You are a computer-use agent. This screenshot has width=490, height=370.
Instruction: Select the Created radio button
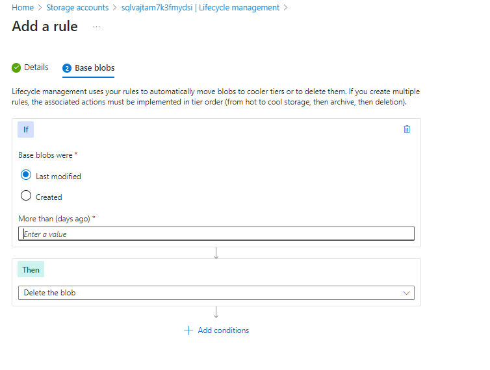pos(26,196)
